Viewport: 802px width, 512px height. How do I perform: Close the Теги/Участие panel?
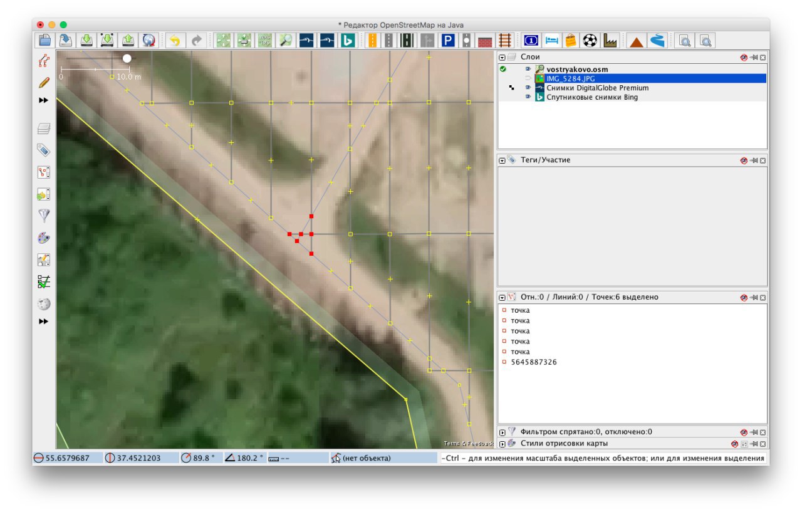click(763, 160)
